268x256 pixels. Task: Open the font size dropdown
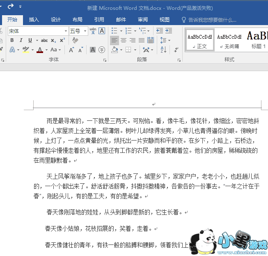(x=85, y=31)
